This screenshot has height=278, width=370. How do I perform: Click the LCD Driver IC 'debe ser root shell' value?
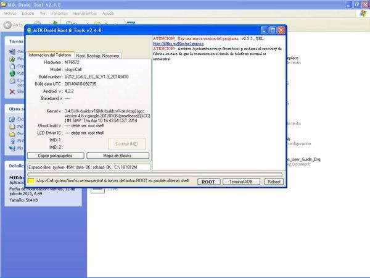84,133
